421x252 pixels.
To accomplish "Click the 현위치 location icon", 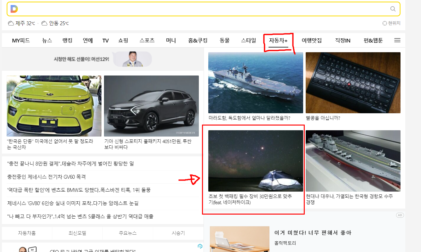I will tap(384, 23).
